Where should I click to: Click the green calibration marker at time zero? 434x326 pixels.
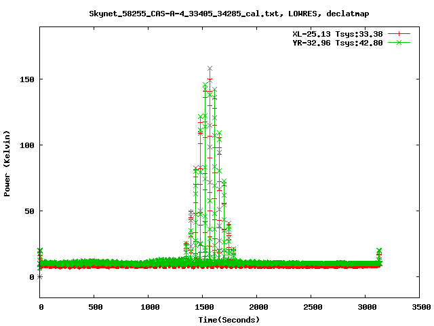pos(40,251)
